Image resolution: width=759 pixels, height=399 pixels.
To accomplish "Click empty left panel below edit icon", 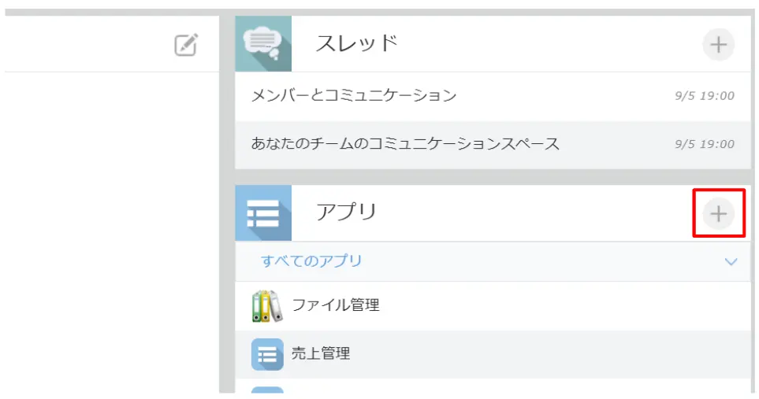I will click(110, 236).
